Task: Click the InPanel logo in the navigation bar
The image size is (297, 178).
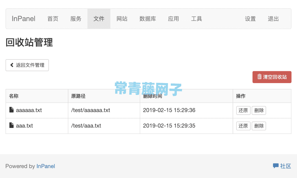Action: coord(23,19)
